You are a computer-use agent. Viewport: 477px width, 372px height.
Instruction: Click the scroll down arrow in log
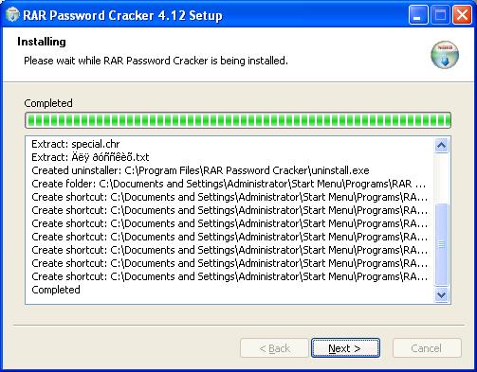(441, 295)
